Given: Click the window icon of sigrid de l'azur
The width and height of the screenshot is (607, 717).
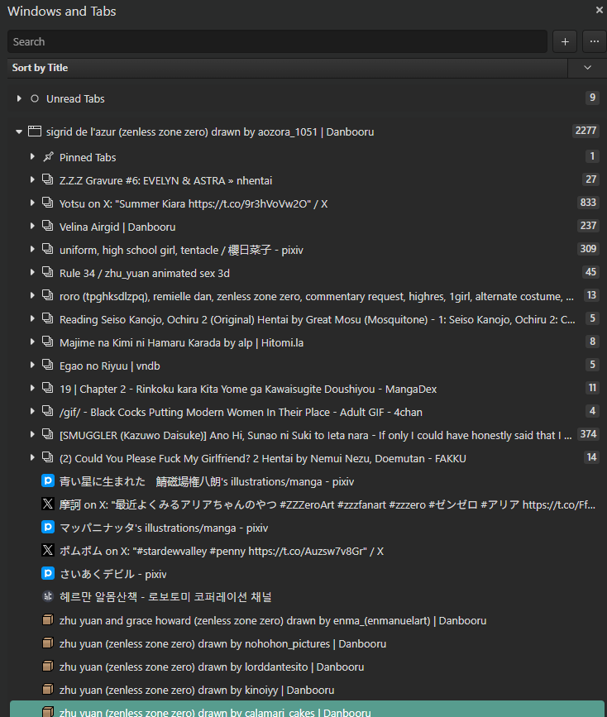Looking at the screenshot, I should tap(34, 131).
